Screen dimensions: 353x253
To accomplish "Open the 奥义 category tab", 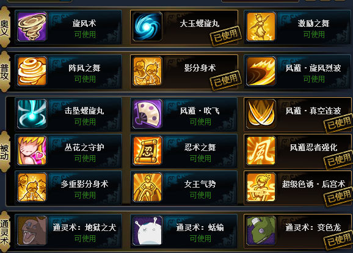I will tap(5, 27).
